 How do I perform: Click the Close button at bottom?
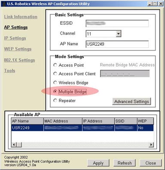click(x=150, y=163)
